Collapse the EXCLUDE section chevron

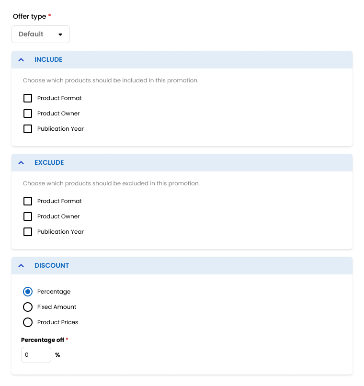[x=21, y=162]
